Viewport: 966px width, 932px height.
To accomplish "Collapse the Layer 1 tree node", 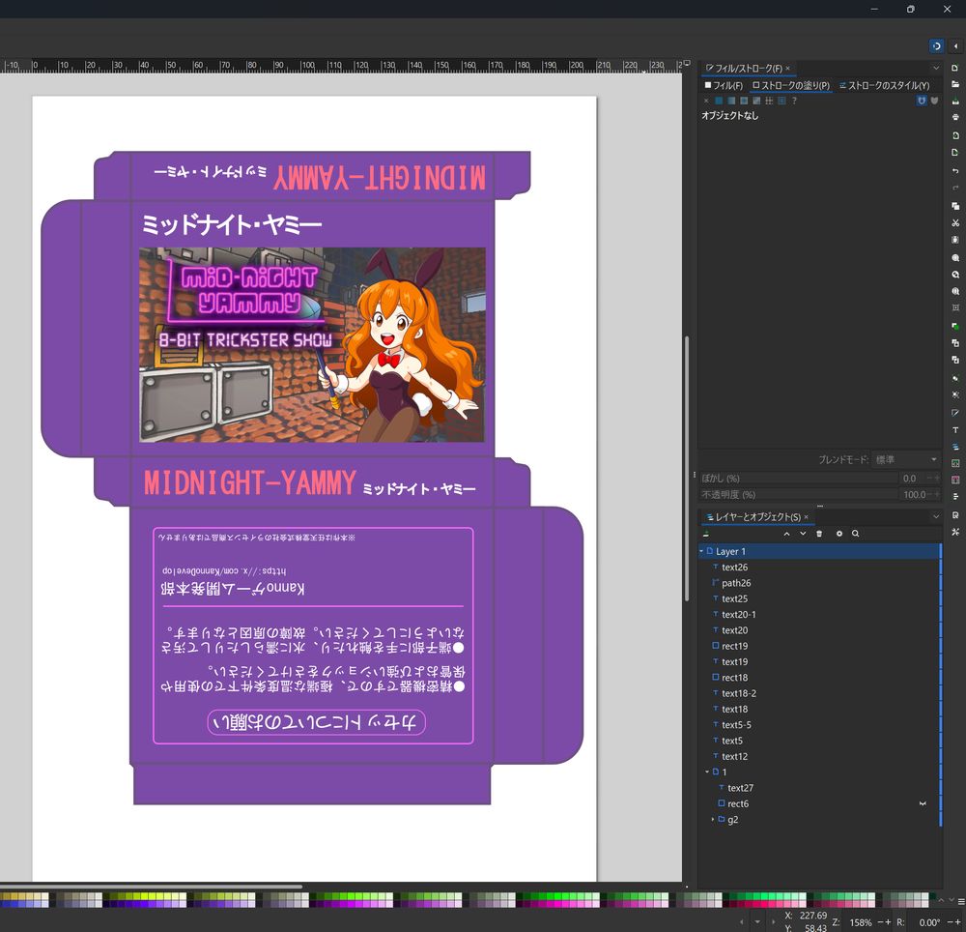I will (701, 551).
